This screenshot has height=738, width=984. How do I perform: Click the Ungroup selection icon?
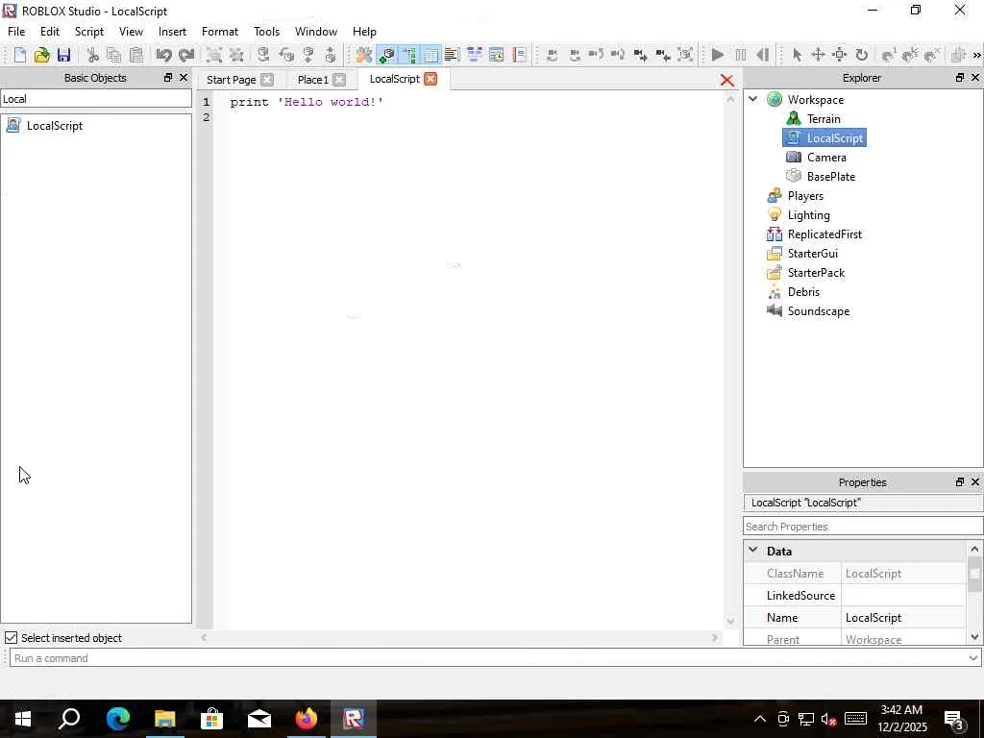click(236, 55)
